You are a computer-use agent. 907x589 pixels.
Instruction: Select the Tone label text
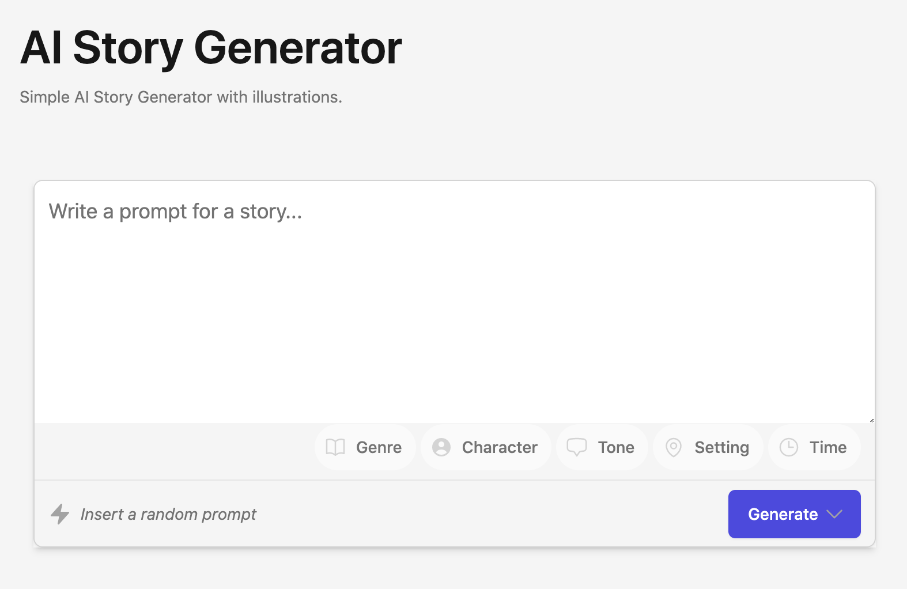[616, 447]
